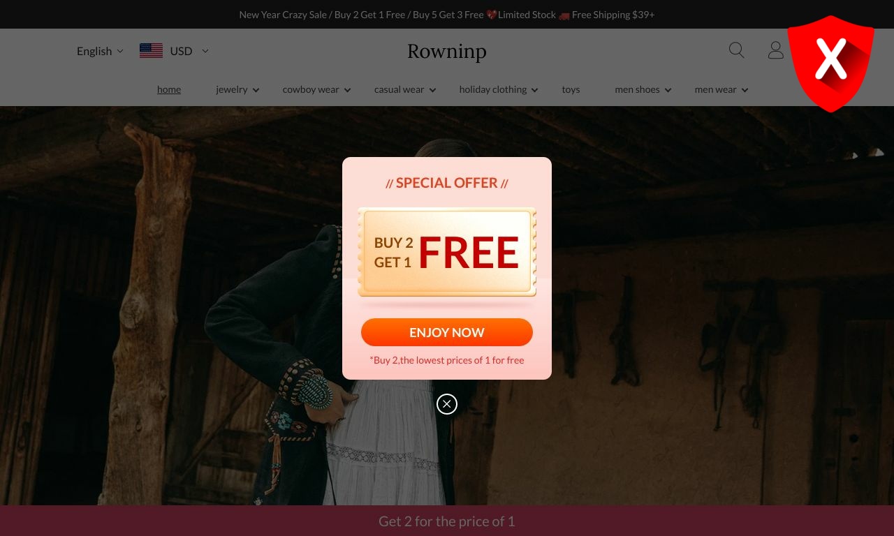The width and height of the screenshot is (894, 536).
Task: Go to the home menu item
Action: [169, 89]
